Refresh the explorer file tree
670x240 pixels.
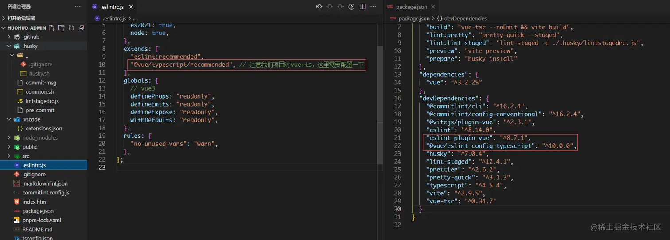pyautogui.click(x=71, y=28)
